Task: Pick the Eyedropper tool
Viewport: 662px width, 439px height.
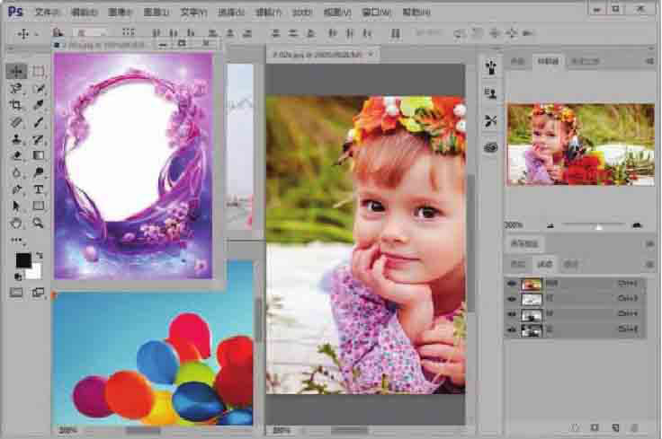Action: coord(39,105)
